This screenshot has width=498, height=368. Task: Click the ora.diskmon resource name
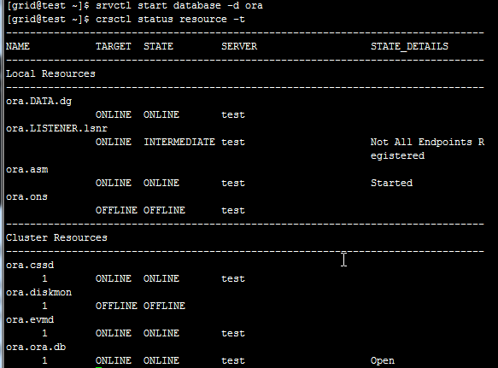coord(38,292)
